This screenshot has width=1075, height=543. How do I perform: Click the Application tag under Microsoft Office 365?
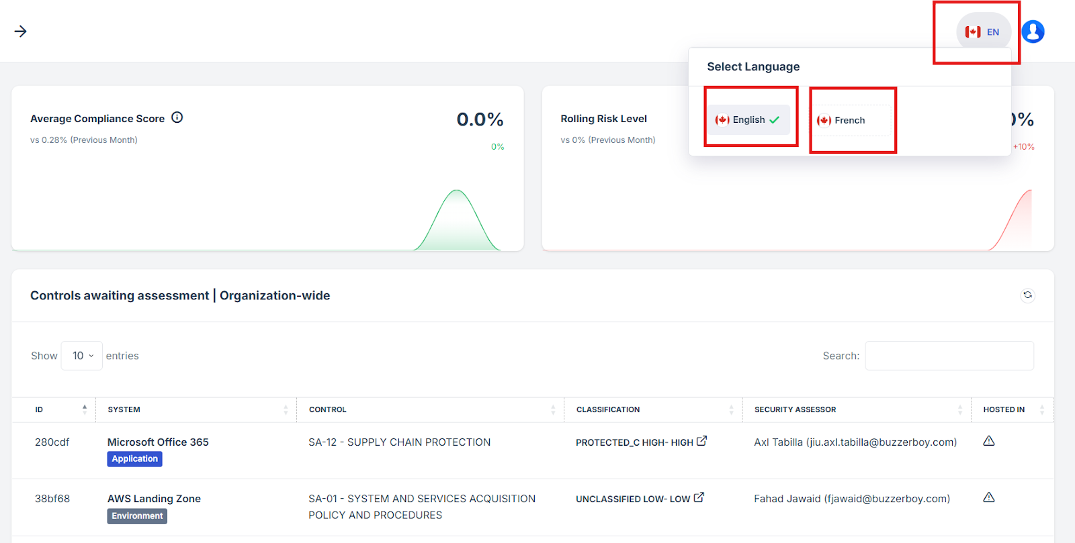coord(134,459)
